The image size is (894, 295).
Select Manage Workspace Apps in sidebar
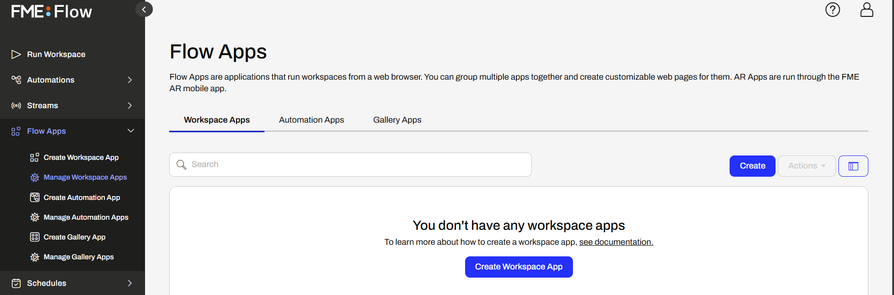(x=85, y=177)
